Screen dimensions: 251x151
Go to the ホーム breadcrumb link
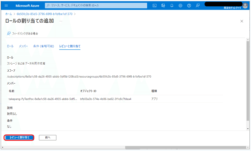(9, 14)
